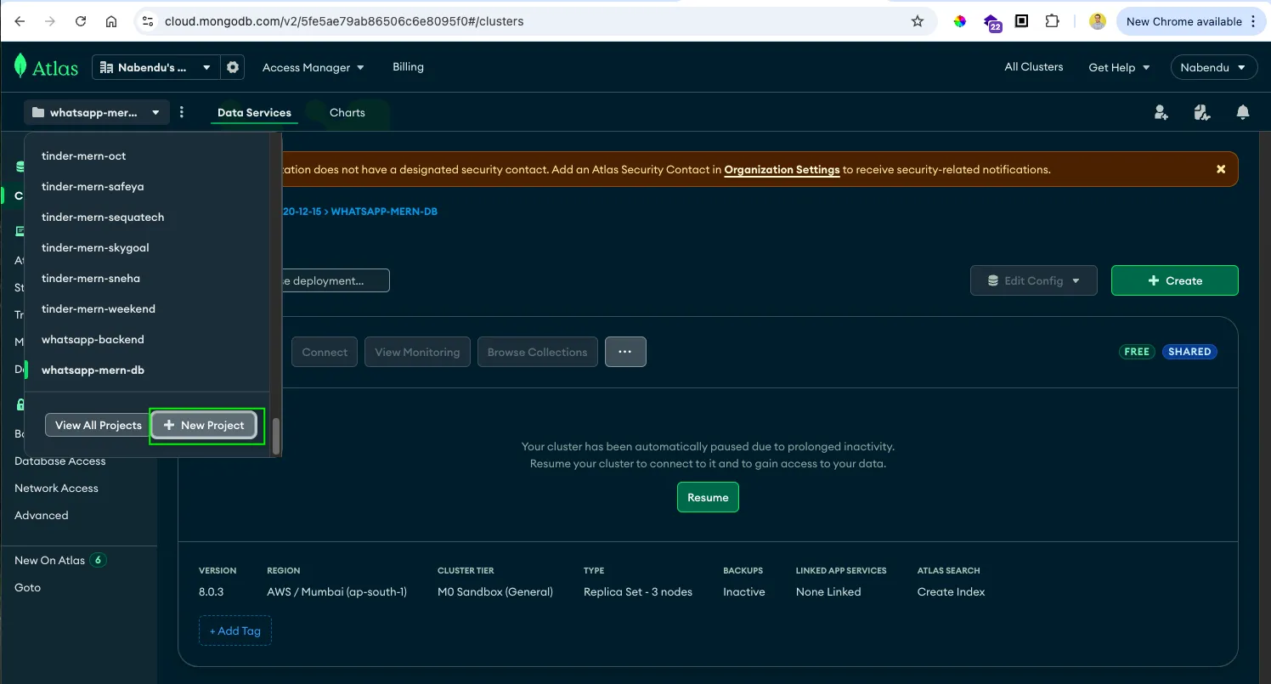This screenshot has height=684, width=1271.
Task: Open Advanced in sidebar
Action: [42, 515]
